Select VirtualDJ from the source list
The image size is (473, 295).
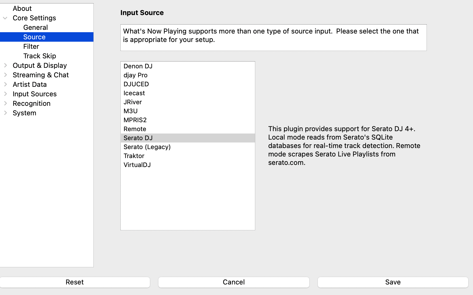pyautogui.click(x=137, y=165)
